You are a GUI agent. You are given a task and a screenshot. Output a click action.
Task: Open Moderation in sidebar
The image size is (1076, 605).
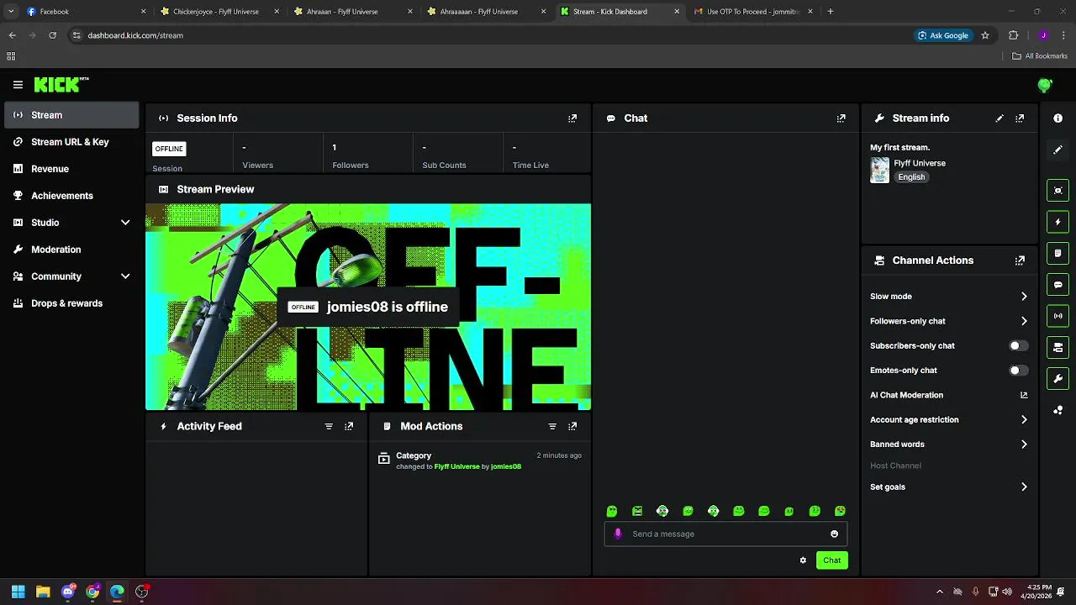pos(71,250)
